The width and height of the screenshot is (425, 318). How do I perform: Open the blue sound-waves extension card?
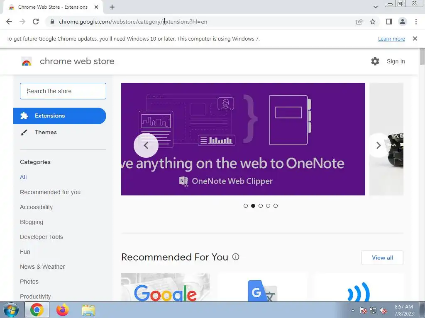(359, 287)
